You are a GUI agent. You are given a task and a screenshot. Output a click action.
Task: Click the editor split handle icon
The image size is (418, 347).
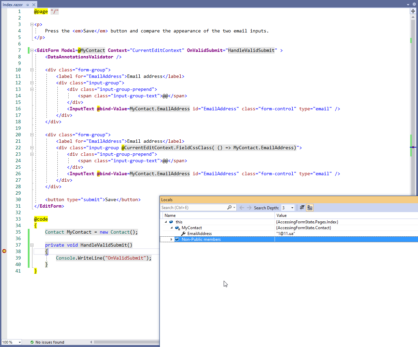click(x=413, y=11)
